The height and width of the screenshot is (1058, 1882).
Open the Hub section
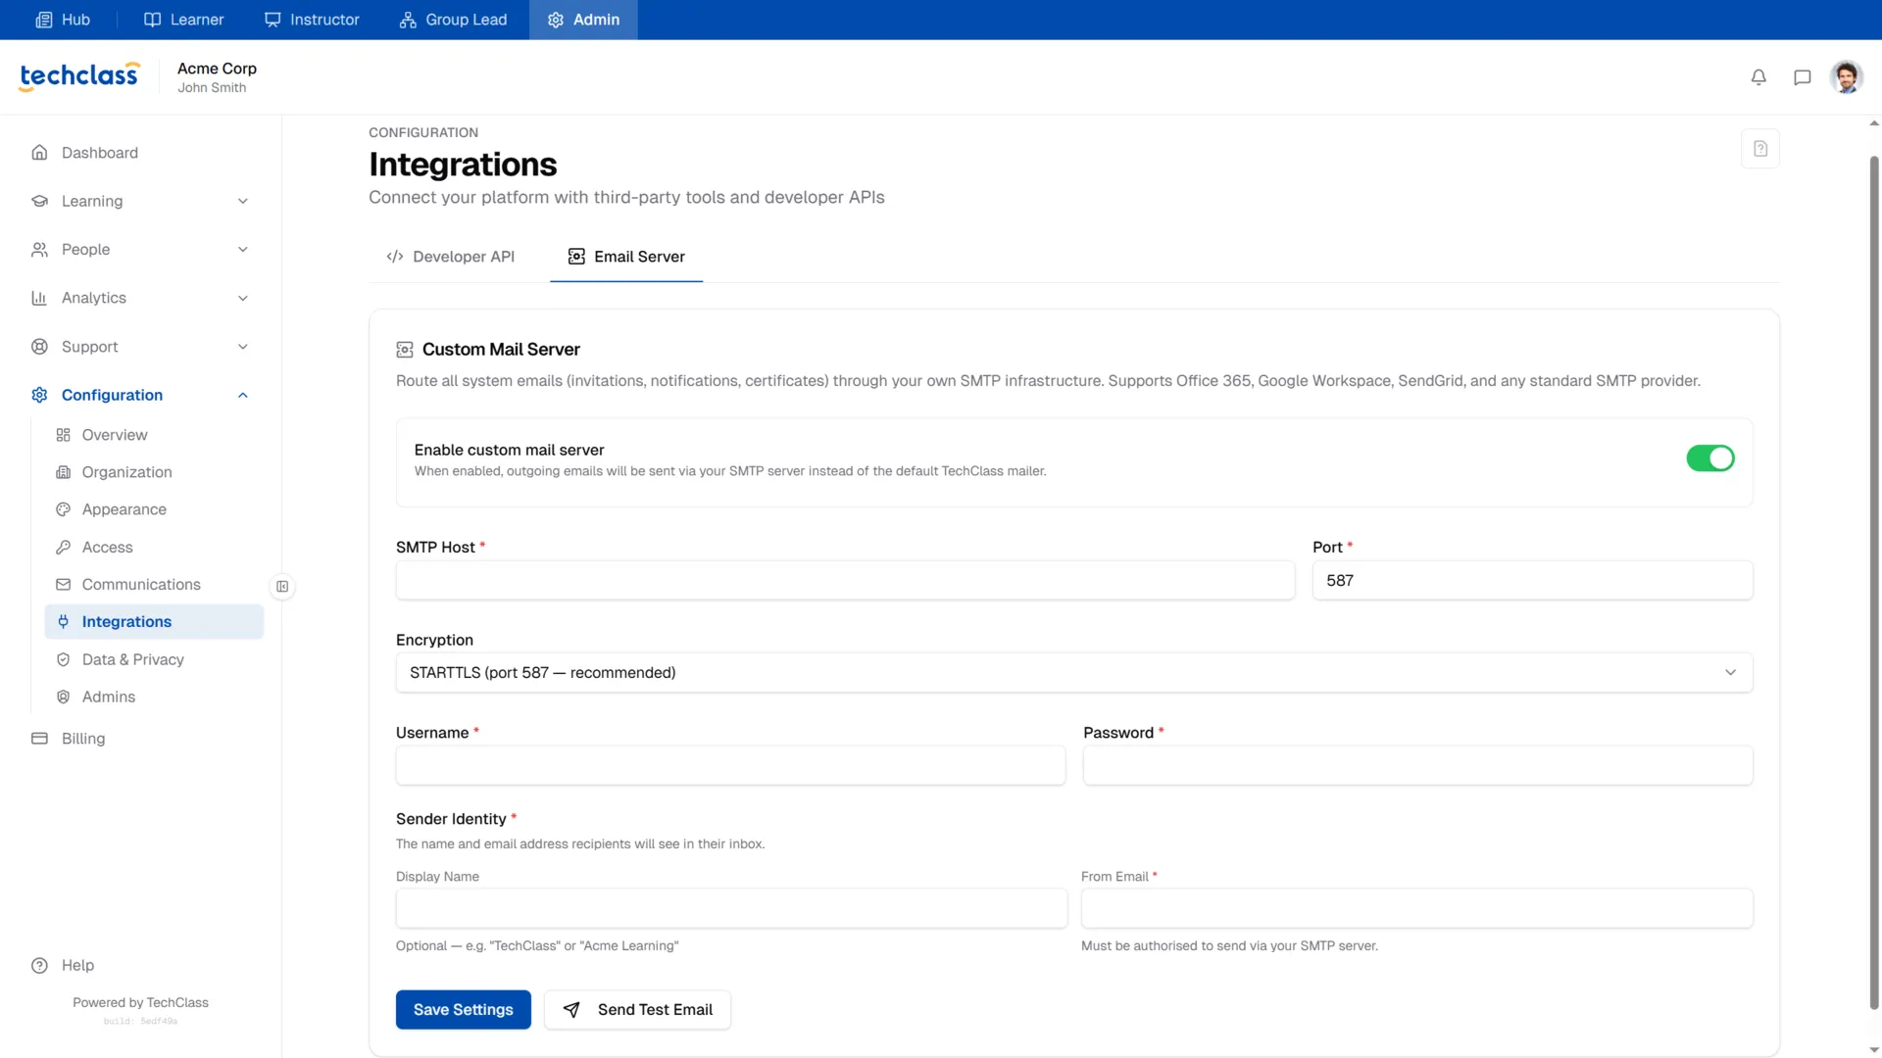point(63,20)
